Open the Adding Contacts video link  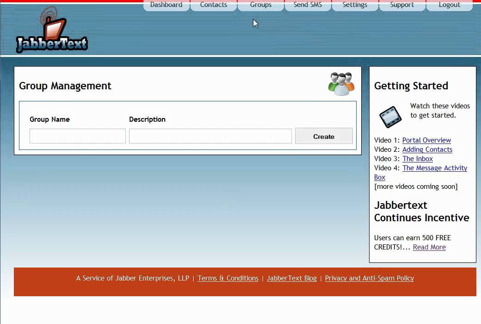coord(427,150)
